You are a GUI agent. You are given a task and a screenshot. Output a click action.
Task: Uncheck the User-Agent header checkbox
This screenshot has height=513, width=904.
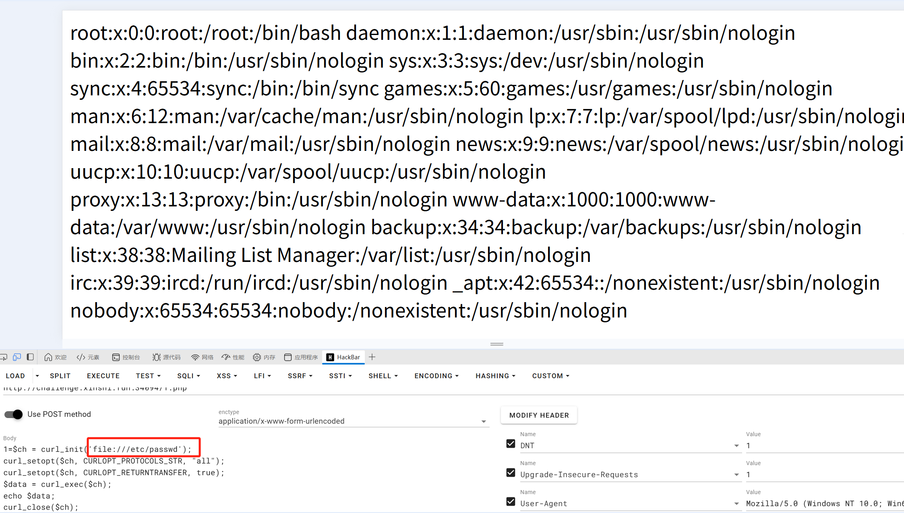pyautogui.click(x=511, y=501)
